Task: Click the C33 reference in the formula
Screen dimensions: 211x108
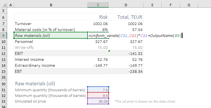Action: point(144,36)
